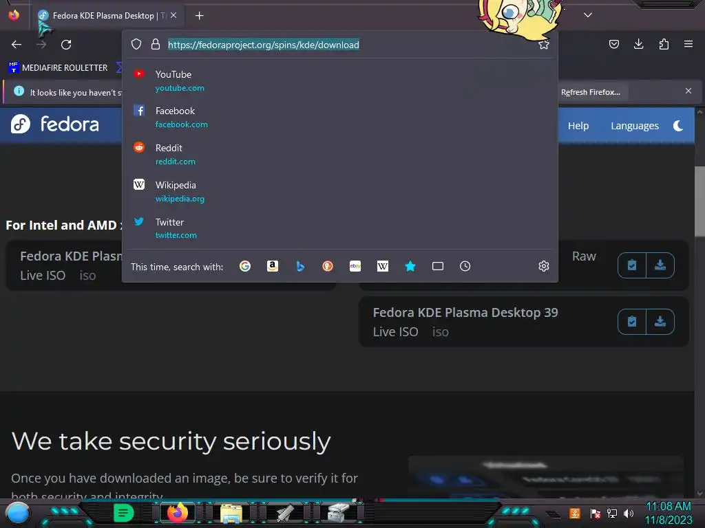The height and width of the screenshot is (528, 705).
Task: Switch to Firefox in the taskbar
Action: point(177,513)
